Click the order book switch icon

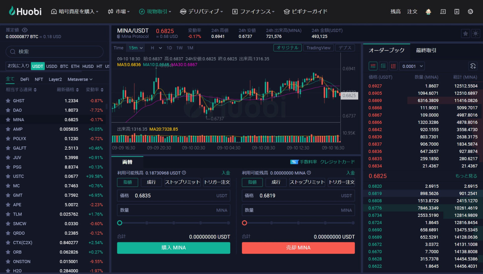click(x=473, y=66)
